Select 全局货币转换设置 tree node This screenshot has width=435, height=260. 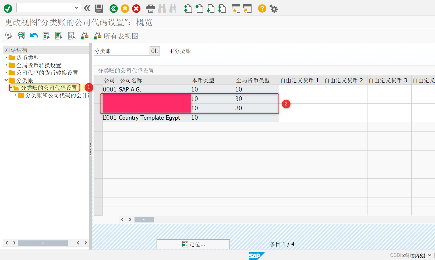[38, 65]
